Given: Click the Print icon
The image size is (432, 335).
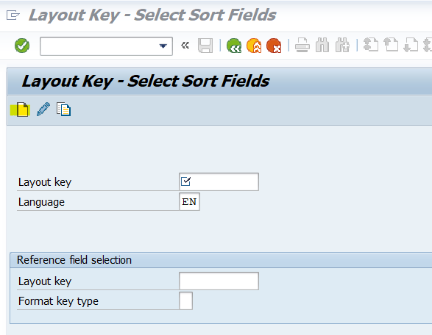Looking at the screenshot, I should [x=302, y=46].
